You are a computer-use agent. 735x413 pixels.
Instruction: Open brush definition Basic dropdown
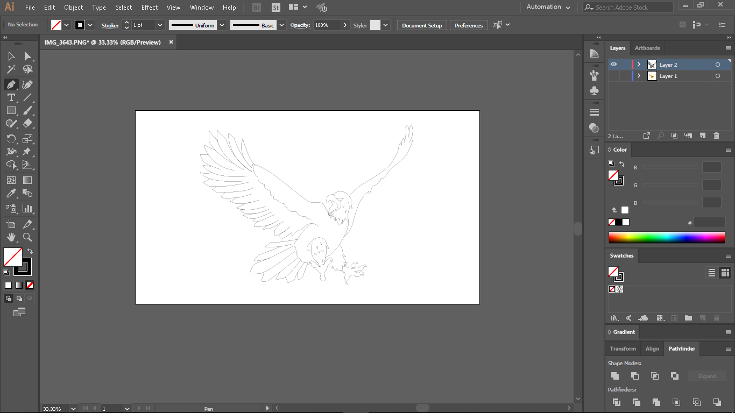[282, 25]
